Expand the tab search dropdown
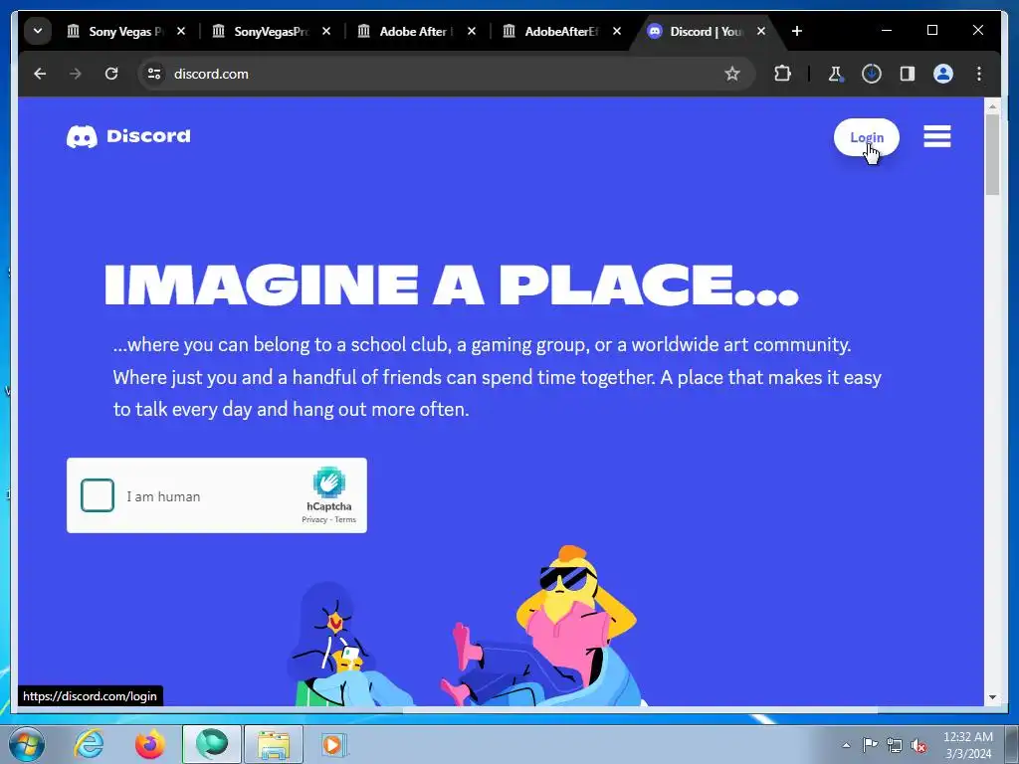 click(38, 31)
